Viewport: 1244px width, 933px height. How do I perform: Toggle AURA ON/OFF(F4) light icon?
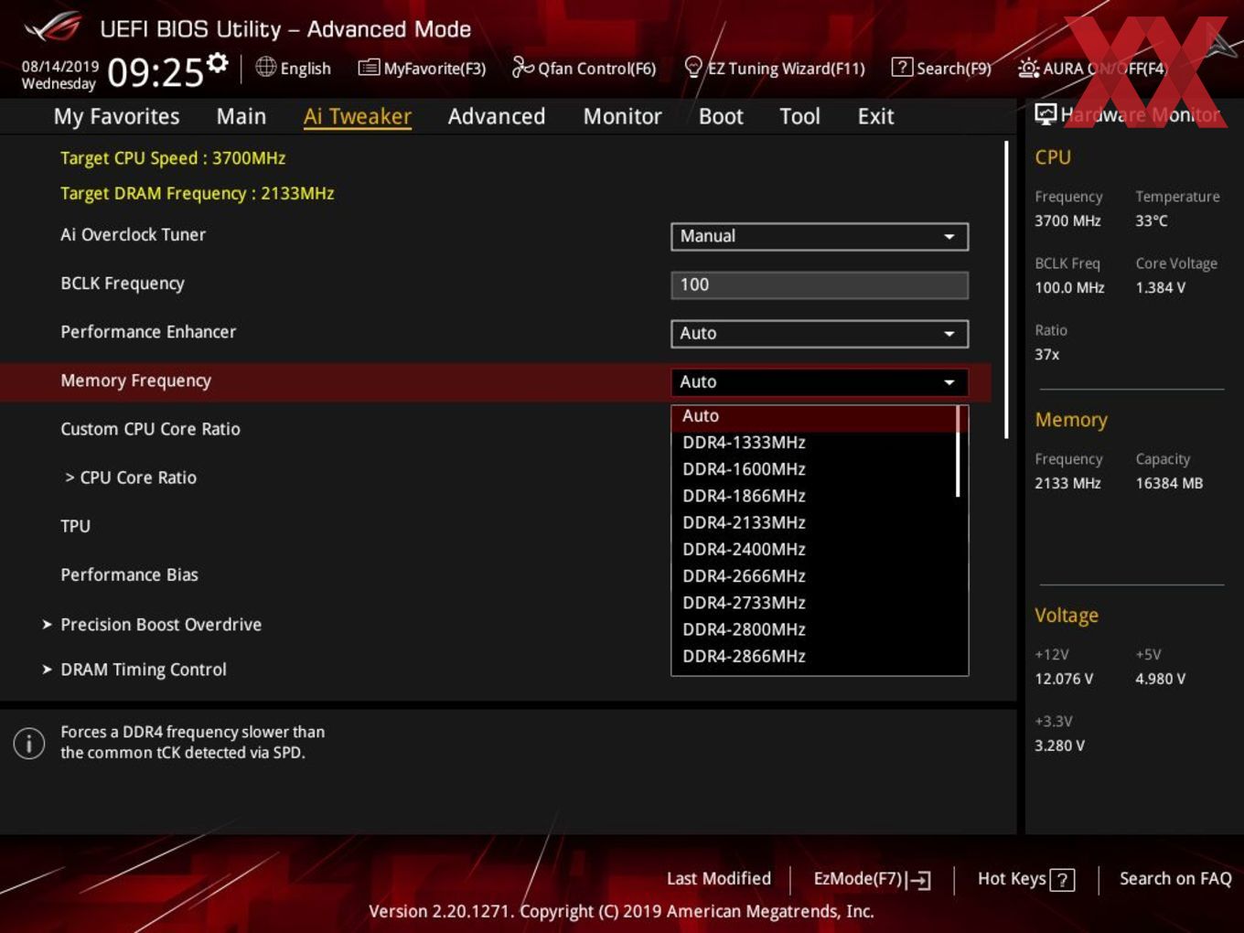[1028, 68]
